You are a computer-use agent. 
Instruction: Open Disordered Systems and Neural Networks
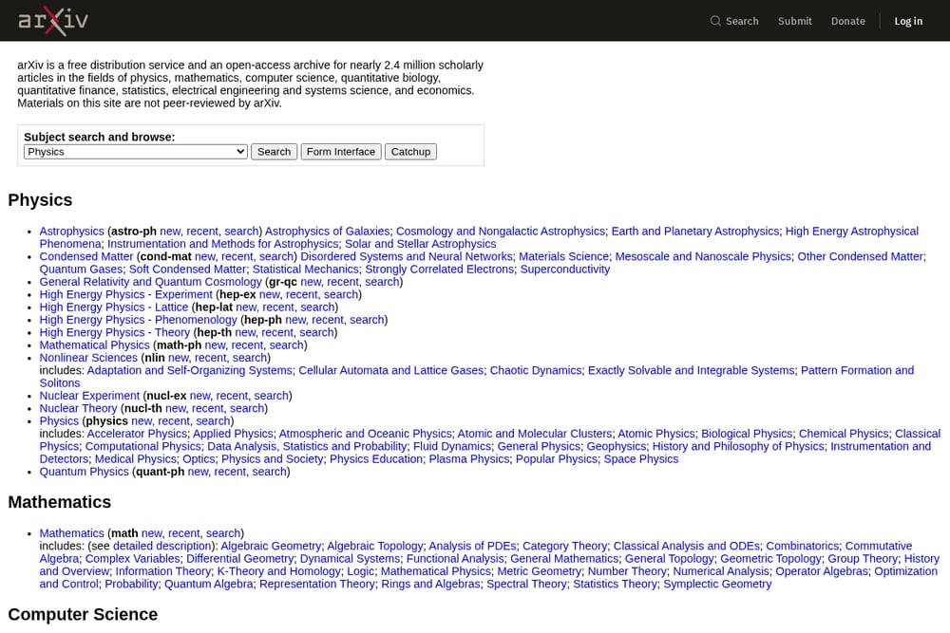coord(407,256)
